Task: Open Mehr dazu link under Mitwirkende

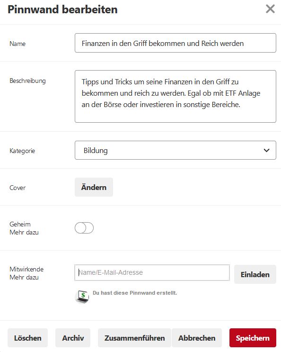Action: pyautogui.click(x=24, y=278)
